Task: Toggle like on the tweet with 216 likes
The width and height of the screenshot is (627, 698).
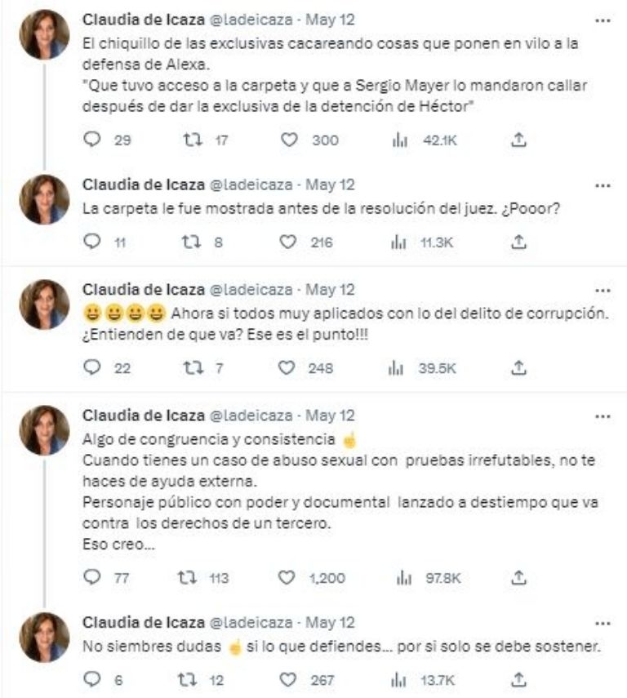Action: coord(289,240)
